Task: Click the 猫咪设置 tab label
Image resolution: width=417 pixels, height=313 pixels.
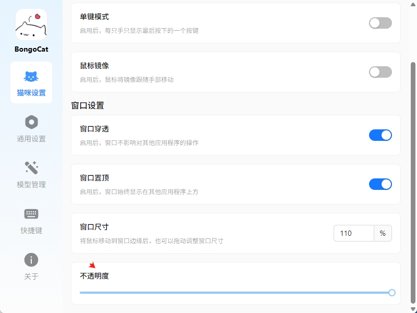Action: click(31, 93)
